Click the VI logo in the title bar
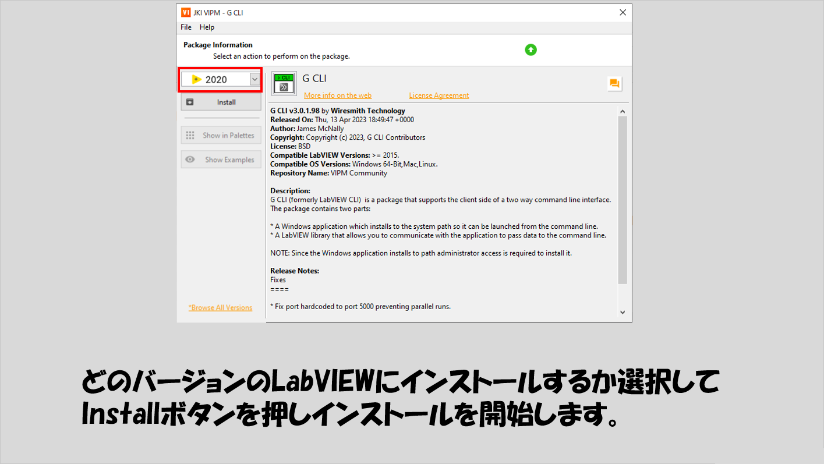 pyautogui.click(x=186, y=12)
